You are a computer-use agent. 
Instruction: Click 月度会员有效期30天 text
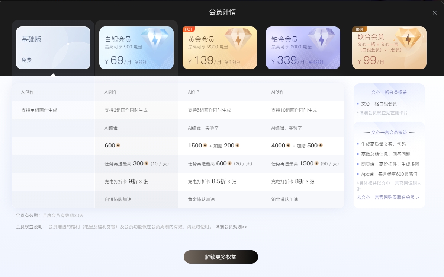pos(63,216)
